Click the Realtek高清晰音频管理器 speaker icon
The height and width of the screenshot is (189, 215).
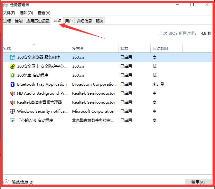(13, 102)
